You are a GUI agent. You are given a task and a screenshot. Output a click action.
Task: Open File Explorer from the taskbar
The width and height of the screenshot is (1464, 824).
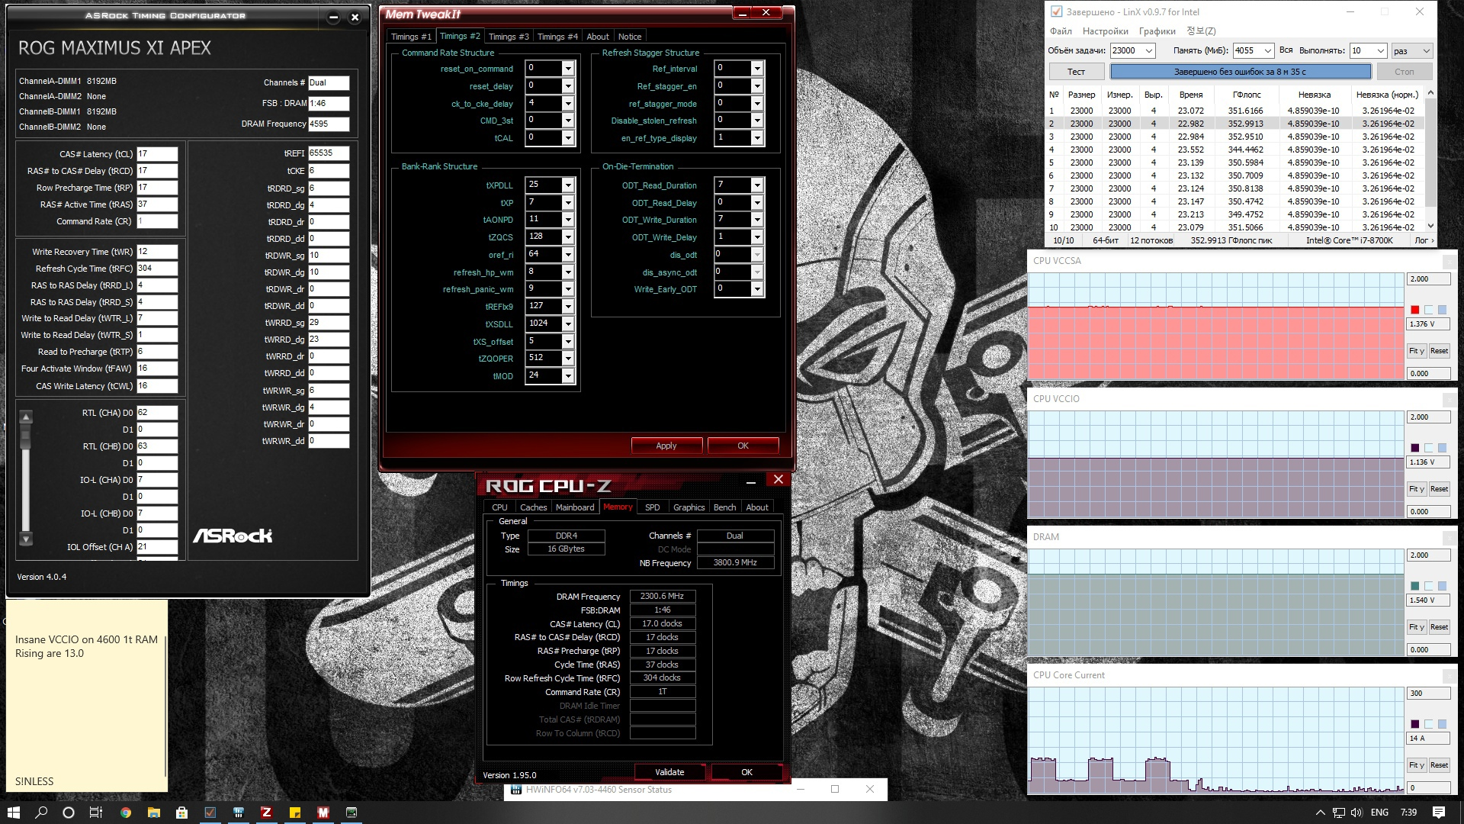pos(153,813)
